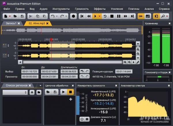The image size is (173, 126).
Task: Pause the playback in main toolbar
Action: click(x=119, y=16)
